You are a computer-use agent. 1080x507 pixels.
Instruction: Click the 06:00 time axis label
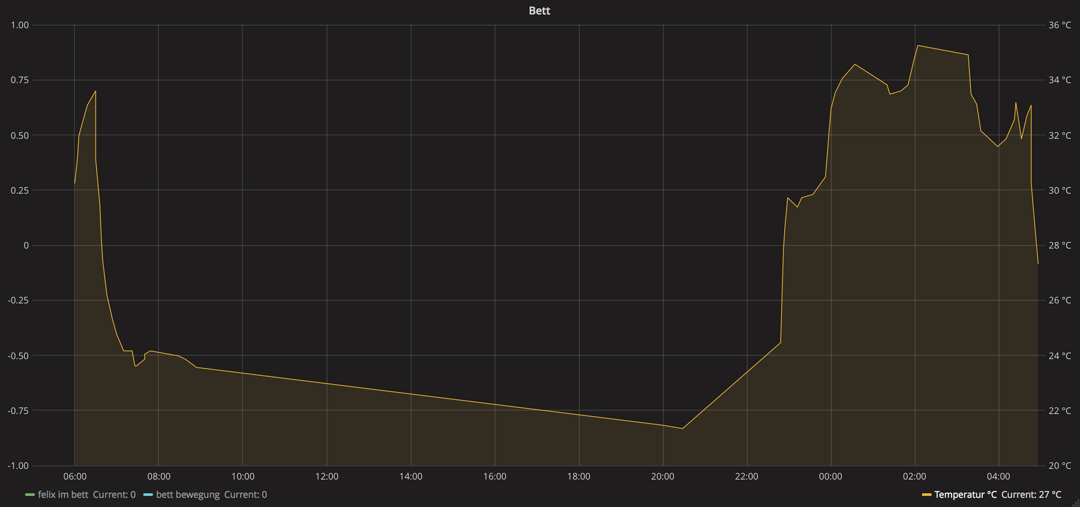[x=74, y=476]
